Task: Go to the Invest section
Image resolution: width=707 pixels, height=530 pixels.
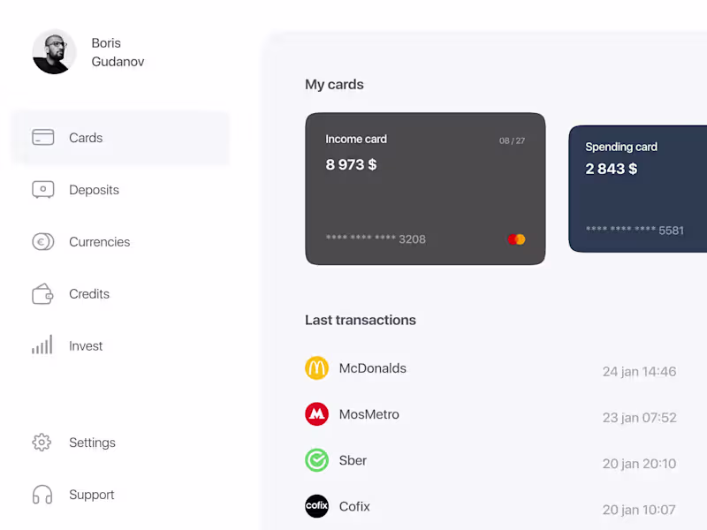Action: click(86, 346)
